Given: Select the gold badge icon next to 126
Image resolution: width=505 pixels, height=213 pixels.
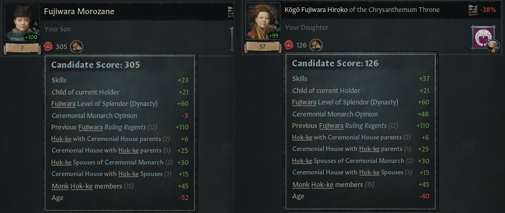Looking at the screenshot, I should pyautogui.click(x=315, y=45).
